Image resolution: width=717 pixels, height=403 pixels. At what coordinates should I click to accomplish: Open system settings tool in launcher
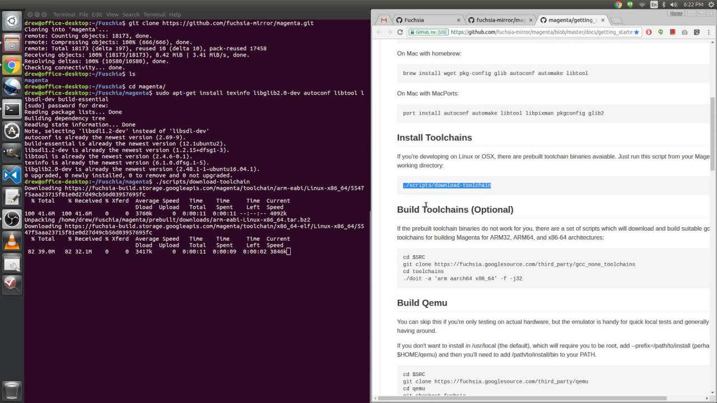12,262
